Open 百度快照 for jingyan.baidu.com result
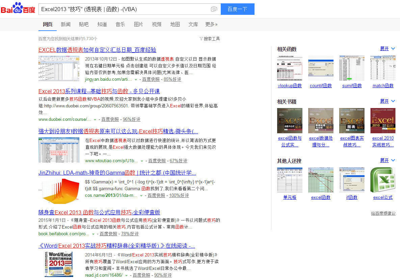 tap(151, 79)
